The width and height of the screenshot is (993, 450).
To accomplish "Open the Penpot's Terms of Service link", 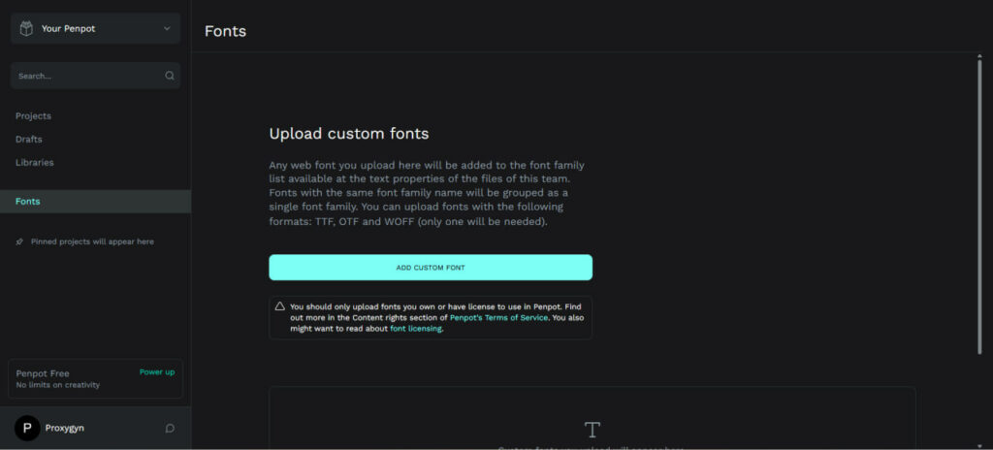I will 499,317.
